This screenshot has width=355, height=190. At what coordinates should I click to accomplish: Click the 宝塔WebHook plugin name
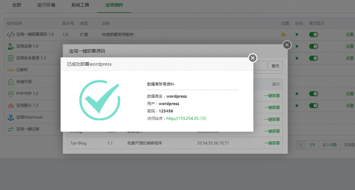point(29,118)
